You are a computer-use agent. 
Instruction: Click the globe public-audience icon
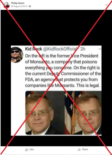30,6
